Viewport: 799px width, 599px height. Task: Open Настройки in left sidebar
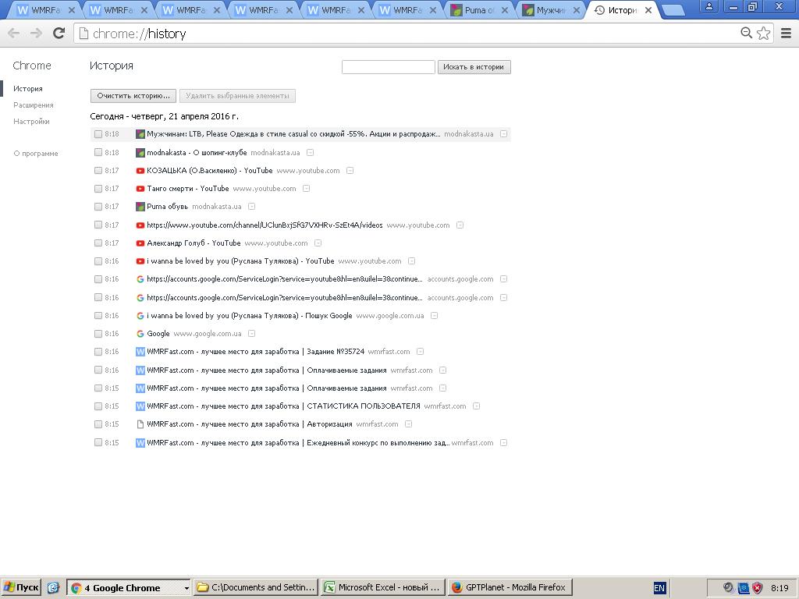(31, 121)
